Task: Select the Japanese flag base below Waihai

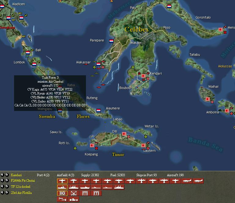Action: tap(208, 99)
